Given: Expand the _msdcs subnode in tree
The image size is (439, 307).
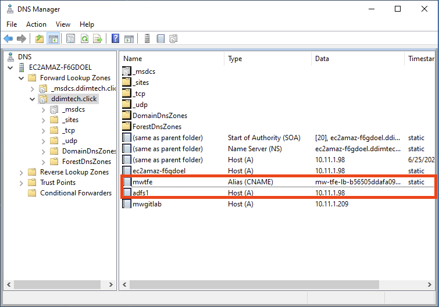Looking at the screenshot, I should coord(43,110).
